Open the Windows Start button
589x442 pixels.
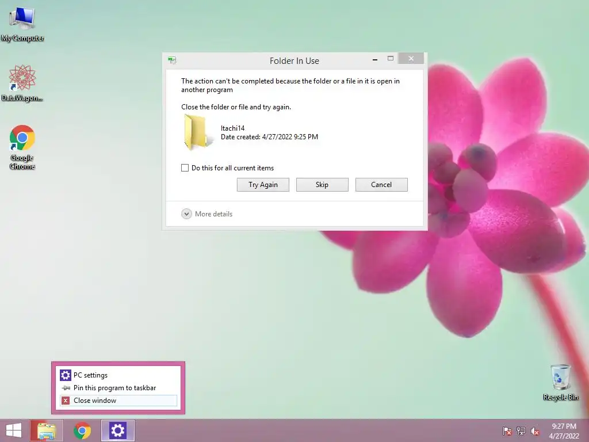[14, 430]
